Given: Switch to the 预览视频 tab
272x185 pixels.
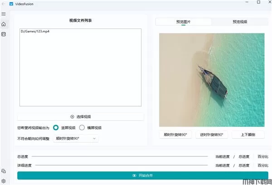Looking at the screenshot, I should tap(240, 22).
